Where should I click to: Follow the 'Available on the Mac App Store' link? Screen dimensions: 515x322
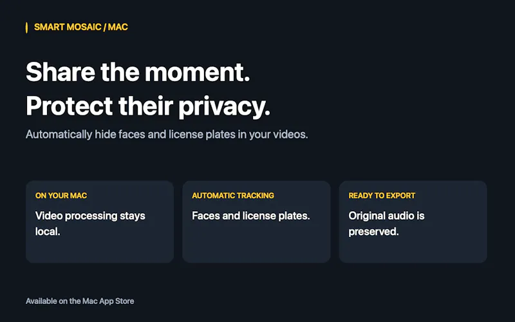click(x=80, y=301)
